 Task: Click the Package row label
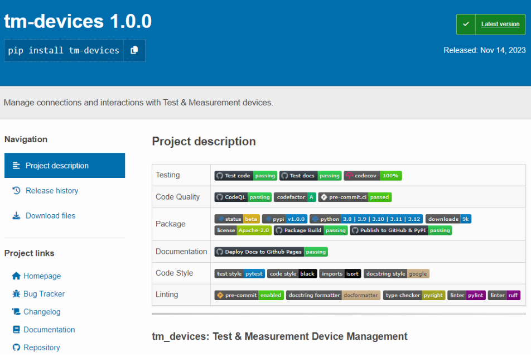(x=170, y=224)
